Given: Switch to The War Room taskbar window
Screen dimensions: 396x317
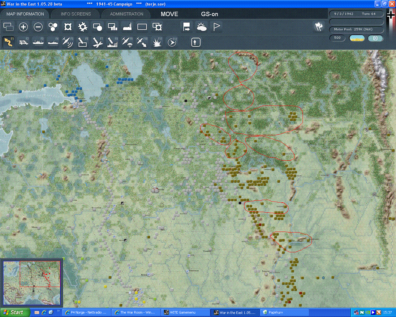Looking at the screenshot, I should pyautogui.click(x=135, y=312).
